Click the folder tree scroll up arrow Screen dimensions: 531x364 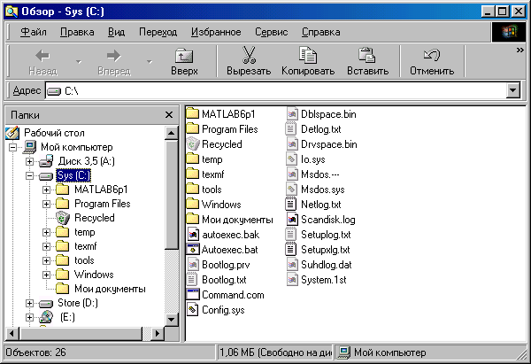pos(172,133)
